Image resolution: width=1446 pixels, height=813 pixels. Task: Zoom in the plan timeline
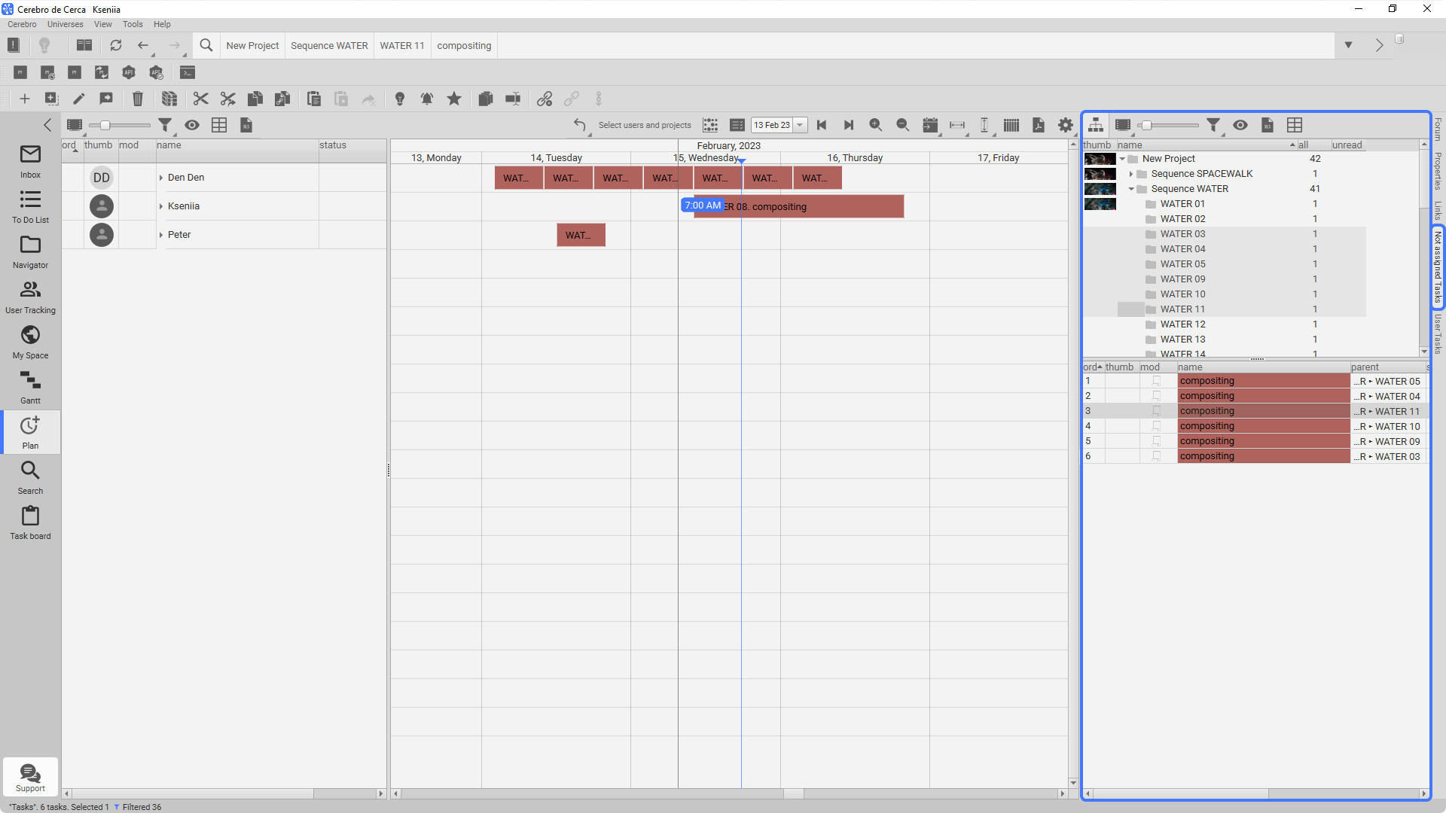(875, 125)
